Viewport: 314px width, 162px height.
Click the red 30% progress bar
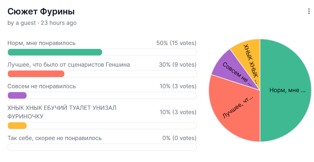pyautogui.click(x=36, y=74)
